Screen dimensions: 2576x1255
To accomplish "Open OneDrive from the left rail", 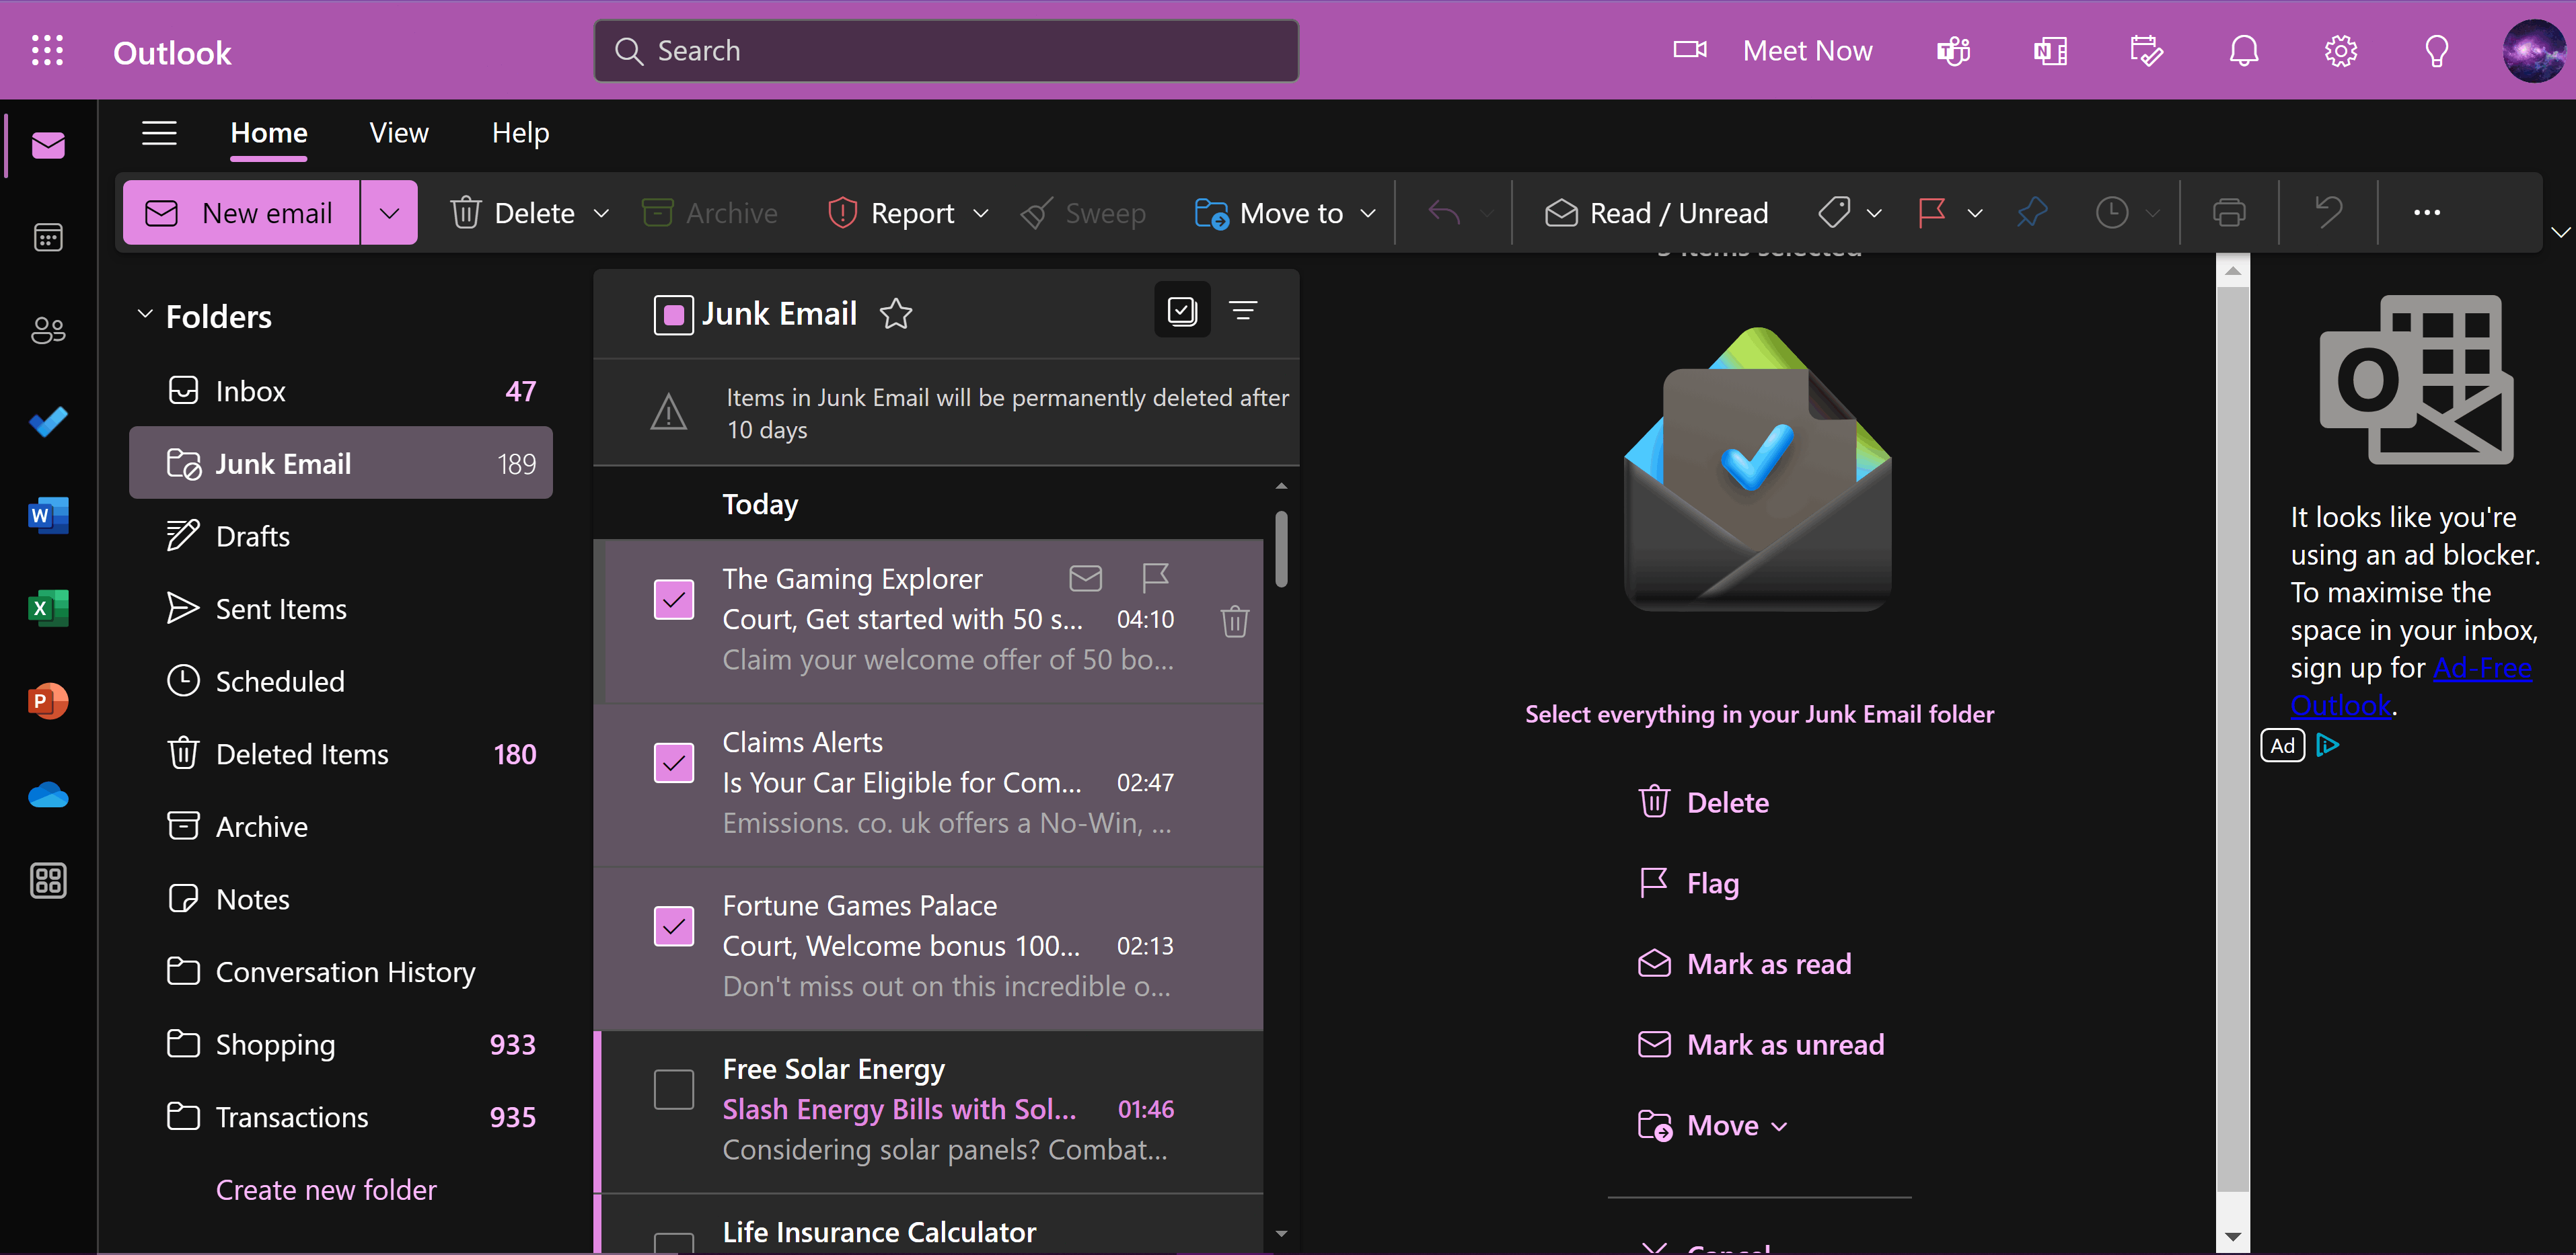I will coord(48,795).
